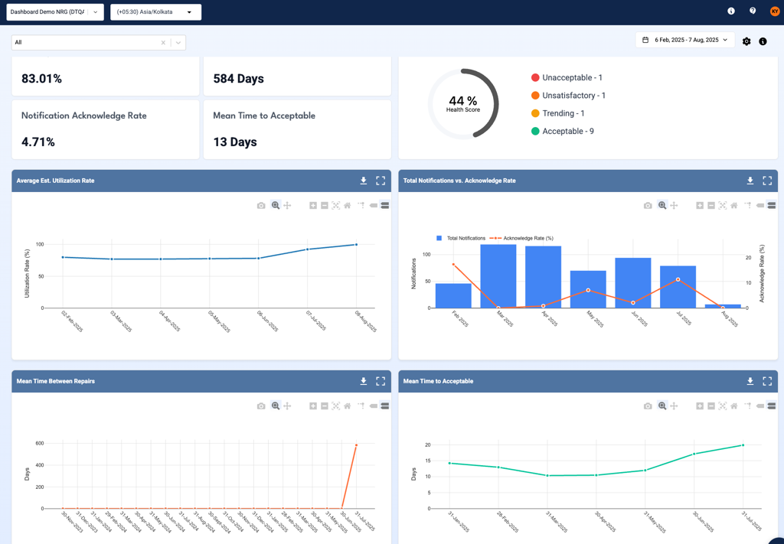Autoscale the Utilization Rate chart axes
Image resolution: width=784 pixels, height=544 pixels.
coord(335,205)
